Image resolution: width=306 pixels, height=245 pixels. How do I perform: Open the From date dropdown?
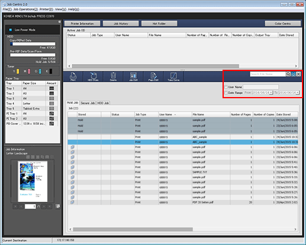tap(271, 92)
